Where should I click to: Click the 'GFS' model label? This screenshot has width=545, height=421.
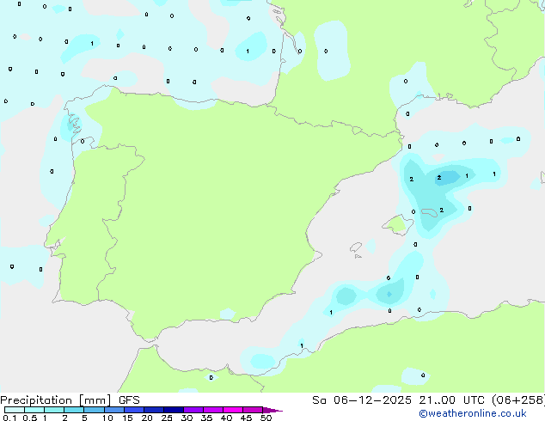129,400
